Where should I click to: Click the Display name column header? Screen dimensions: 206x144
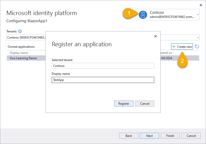19,53
